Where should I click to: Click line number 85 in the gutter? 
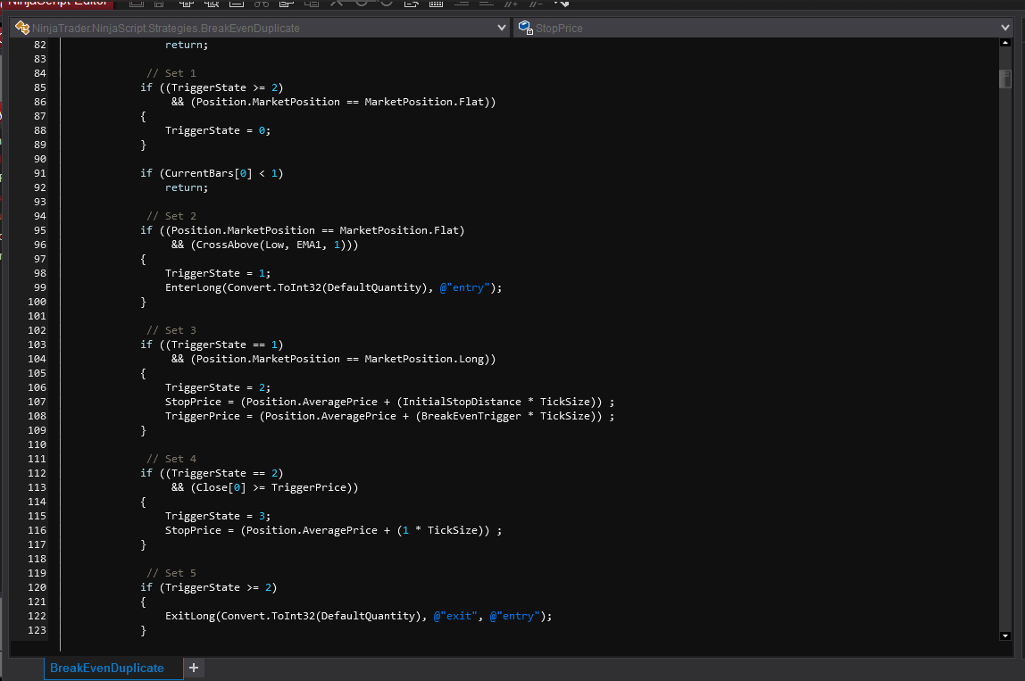click(x=40, y=87)
